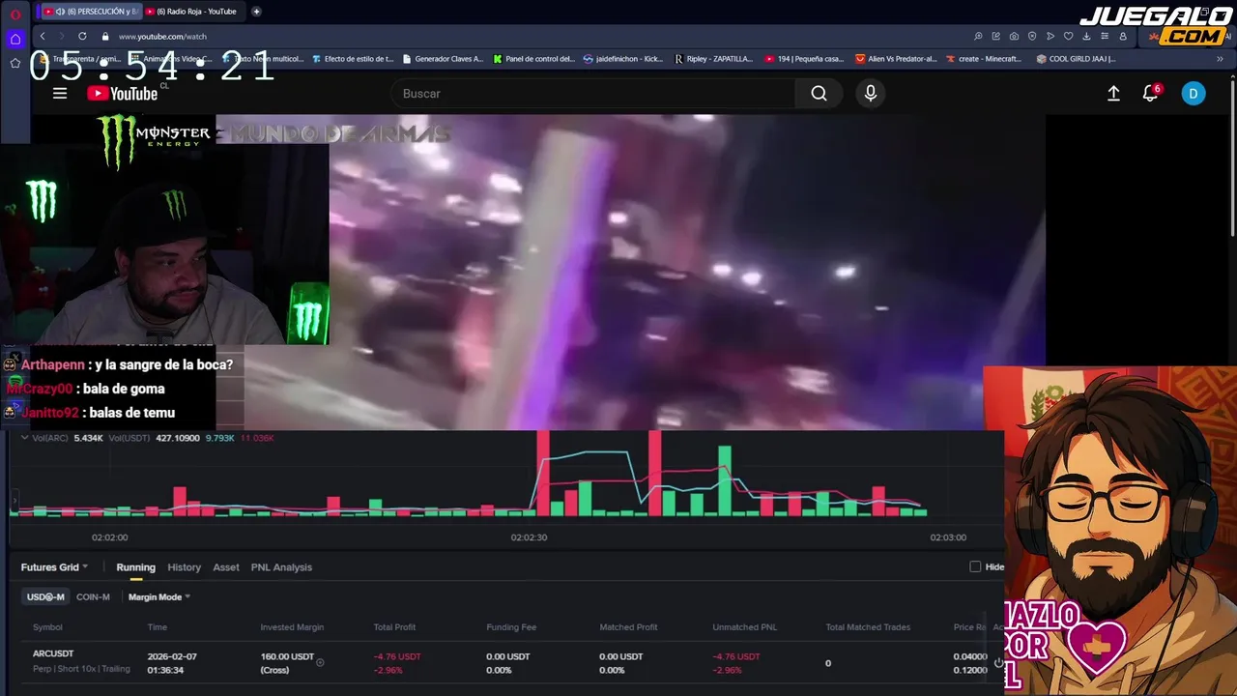Click the Funding Fee column header

pyautogui.click(x=511, y=627)
